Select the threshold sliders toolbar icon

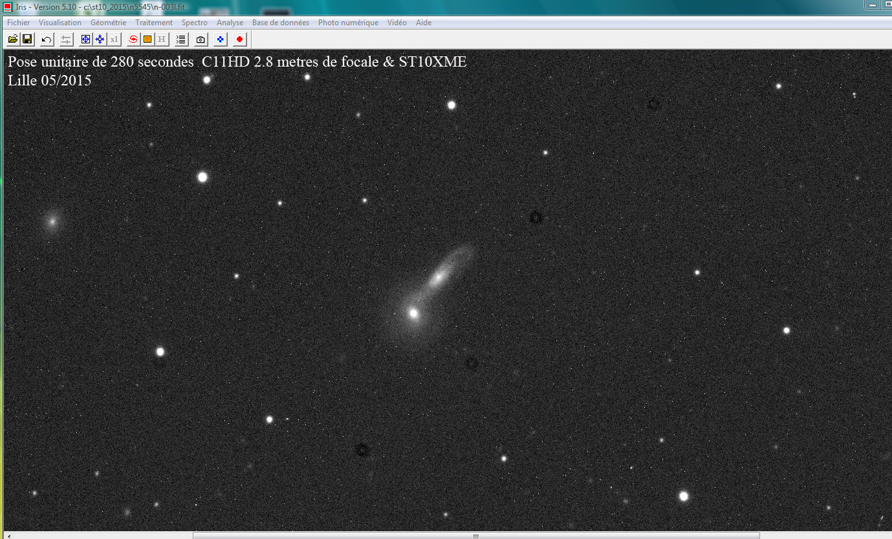(65, 39)
